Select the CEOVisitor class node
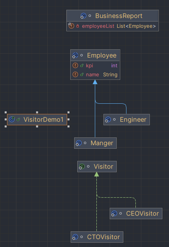 coord(136,214)
